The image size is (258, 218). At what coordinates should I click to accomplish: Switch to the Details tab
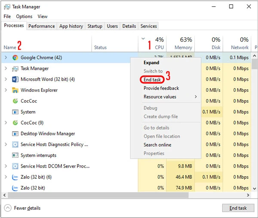pyautogui.click(x=129, y=26)
